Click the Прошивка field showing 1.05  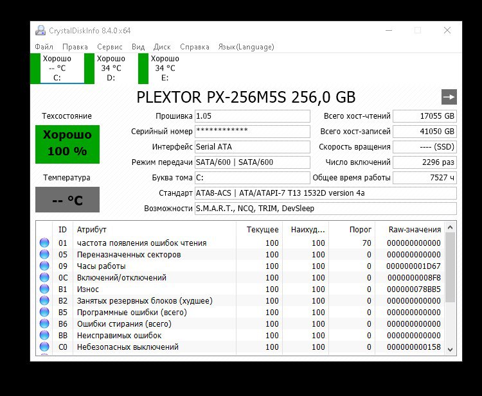(253, 116)
